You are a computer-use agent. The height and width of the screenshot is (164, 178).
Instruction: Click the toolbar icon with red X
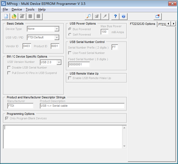158,16
